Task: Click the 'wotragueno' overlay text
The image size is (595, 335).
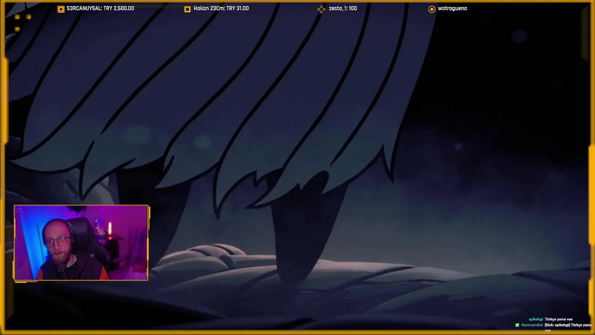Action: [452, 8]
